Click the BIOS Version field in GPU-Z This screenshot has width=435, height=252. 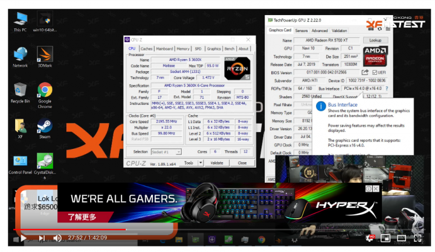[326, 72]
